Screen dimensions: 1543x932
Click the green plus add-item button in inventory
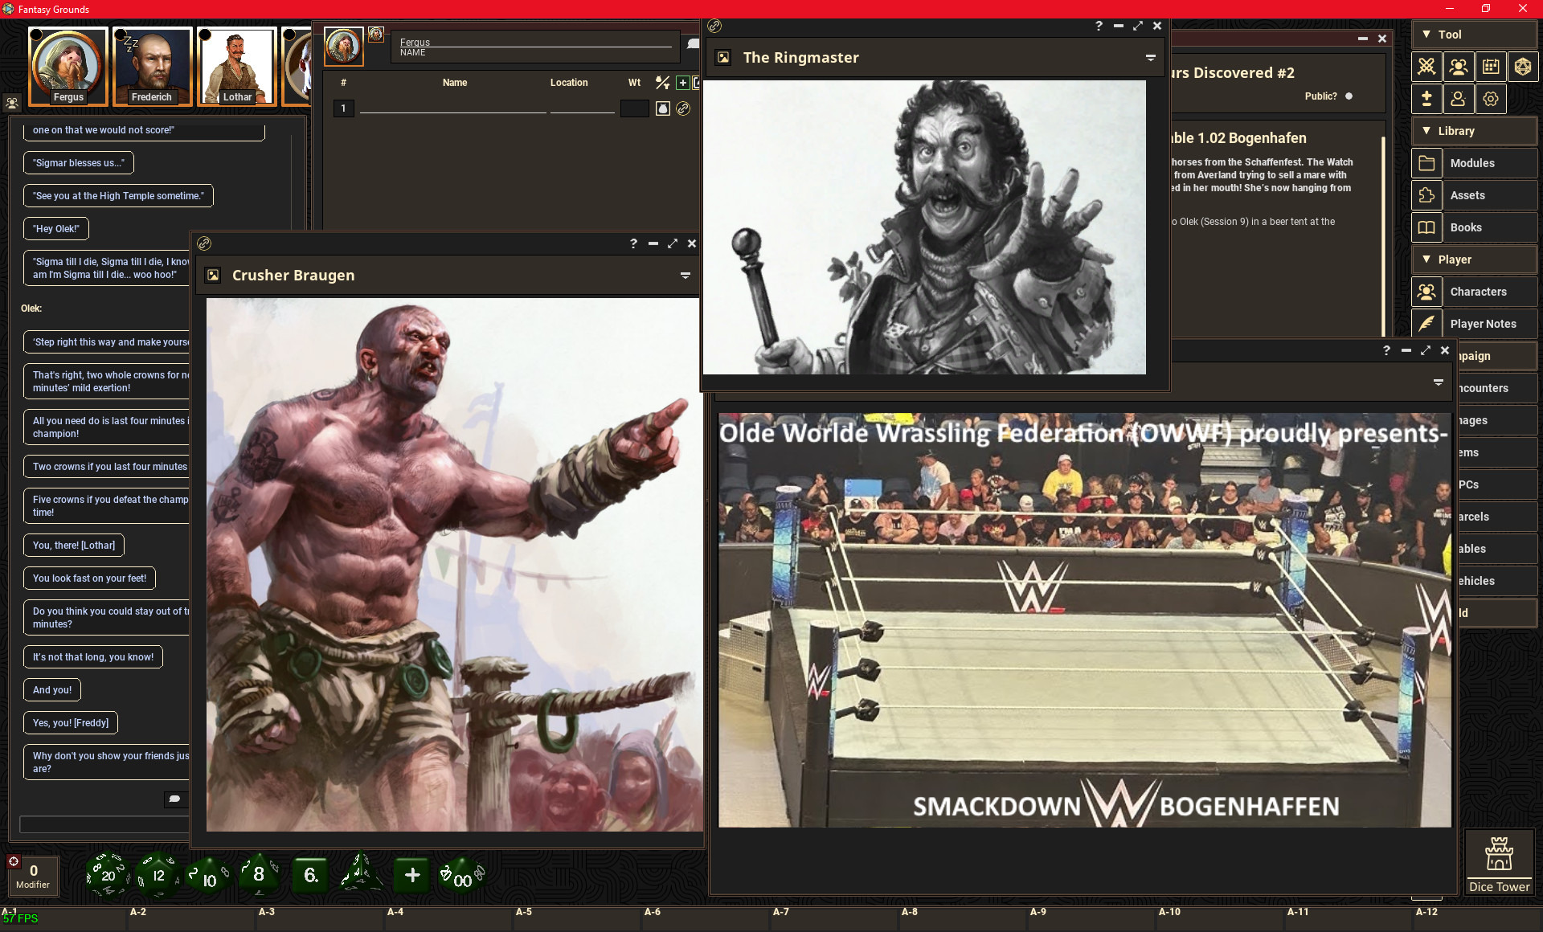click(682, 83)
